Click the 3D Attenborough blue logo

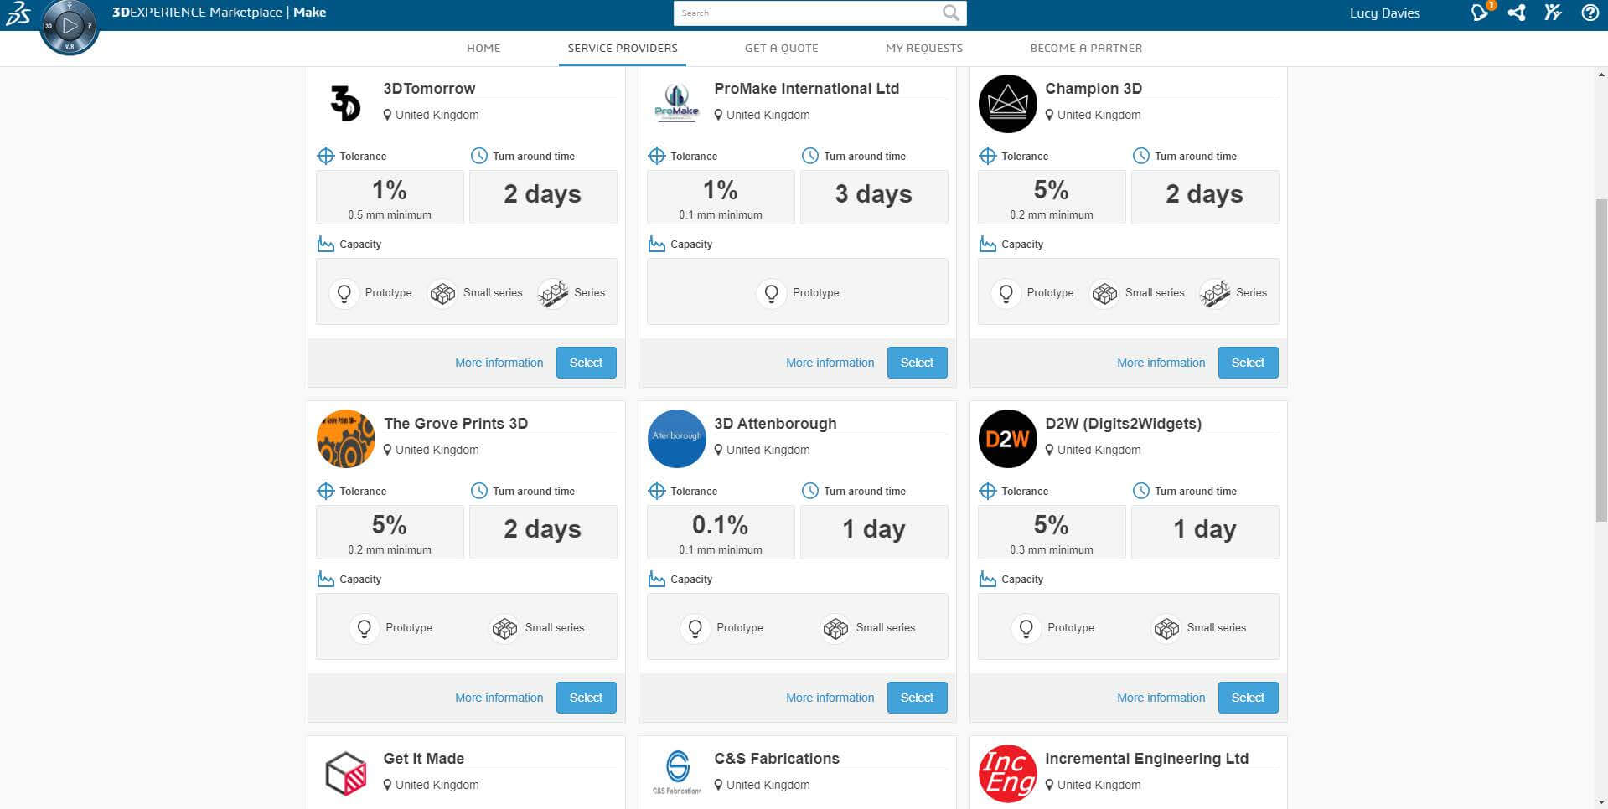[677, 439]
